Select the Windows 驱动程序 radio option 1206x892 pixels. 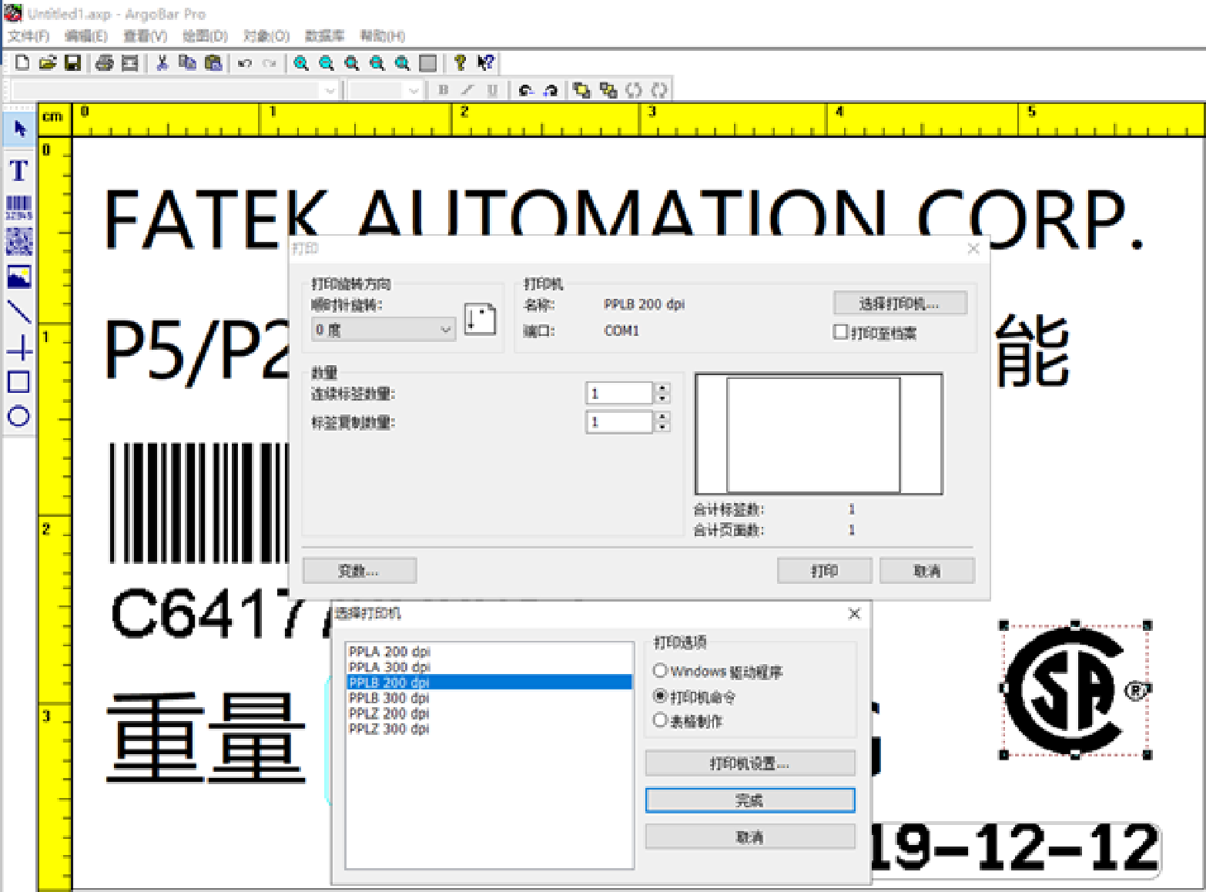(660, 670)
